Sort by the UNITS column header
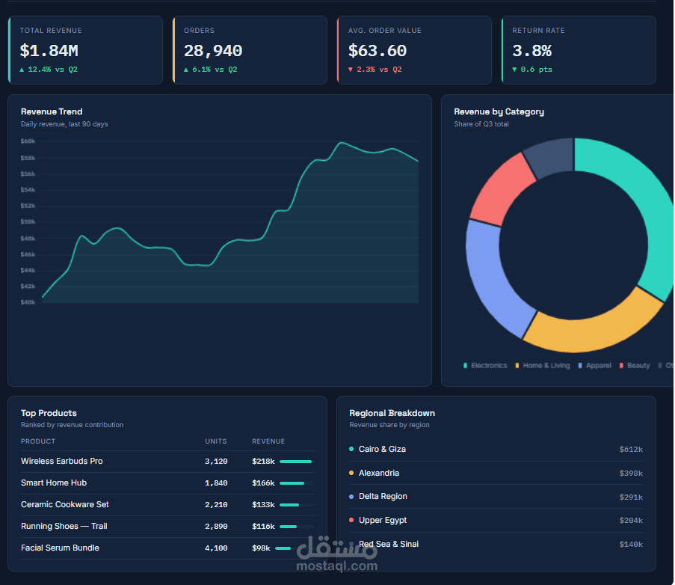The width and height of the screenshot is (675, 585). click(x=216, y=441)
